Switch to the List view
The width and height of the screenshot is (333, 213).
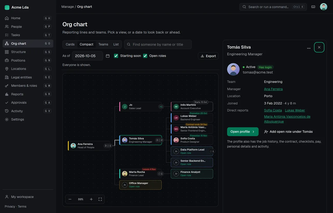tap(116, 44)
